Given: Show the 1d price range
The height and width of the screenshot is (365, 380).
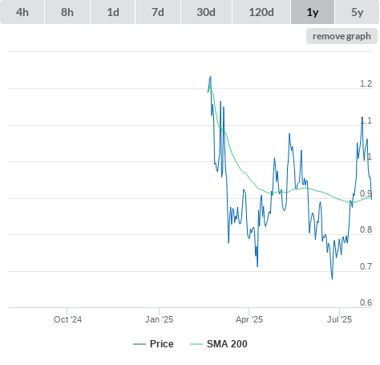Looking at the screenshot, I should tap(113, 12).
